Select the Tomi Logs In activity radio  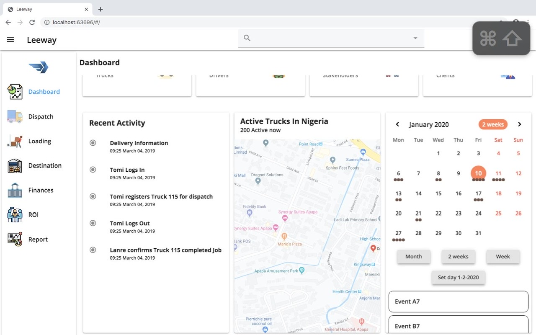[93, 170]
